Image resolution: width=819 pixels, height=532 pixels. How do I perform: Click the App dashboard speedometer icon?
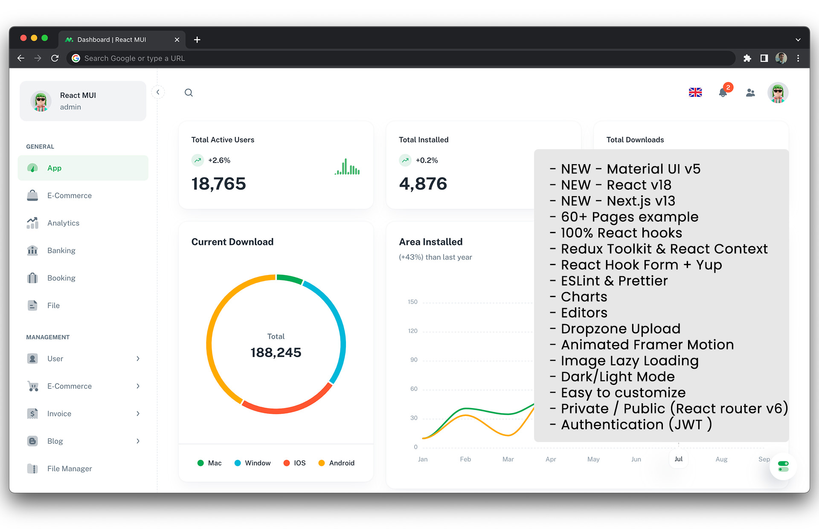(32, 168)
